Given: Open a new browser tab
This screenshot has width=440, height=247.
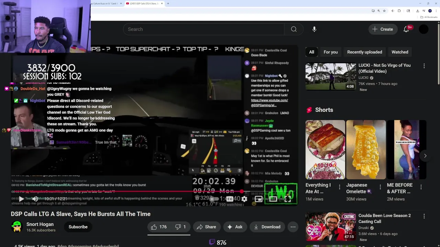Looking at the screenshot, I should coord(168,3).
